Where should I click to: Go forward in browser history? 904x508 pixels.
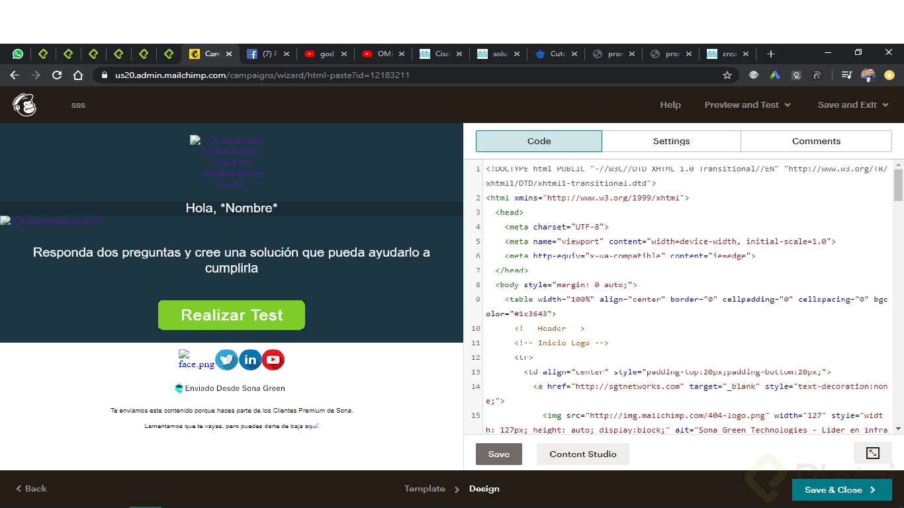tap(36, 75)
